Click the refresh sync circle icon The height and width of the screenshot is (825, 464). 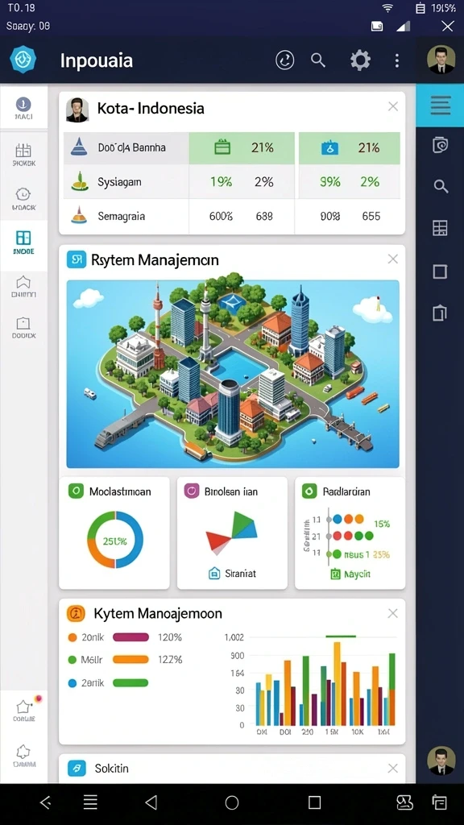(x=284, y=60)
